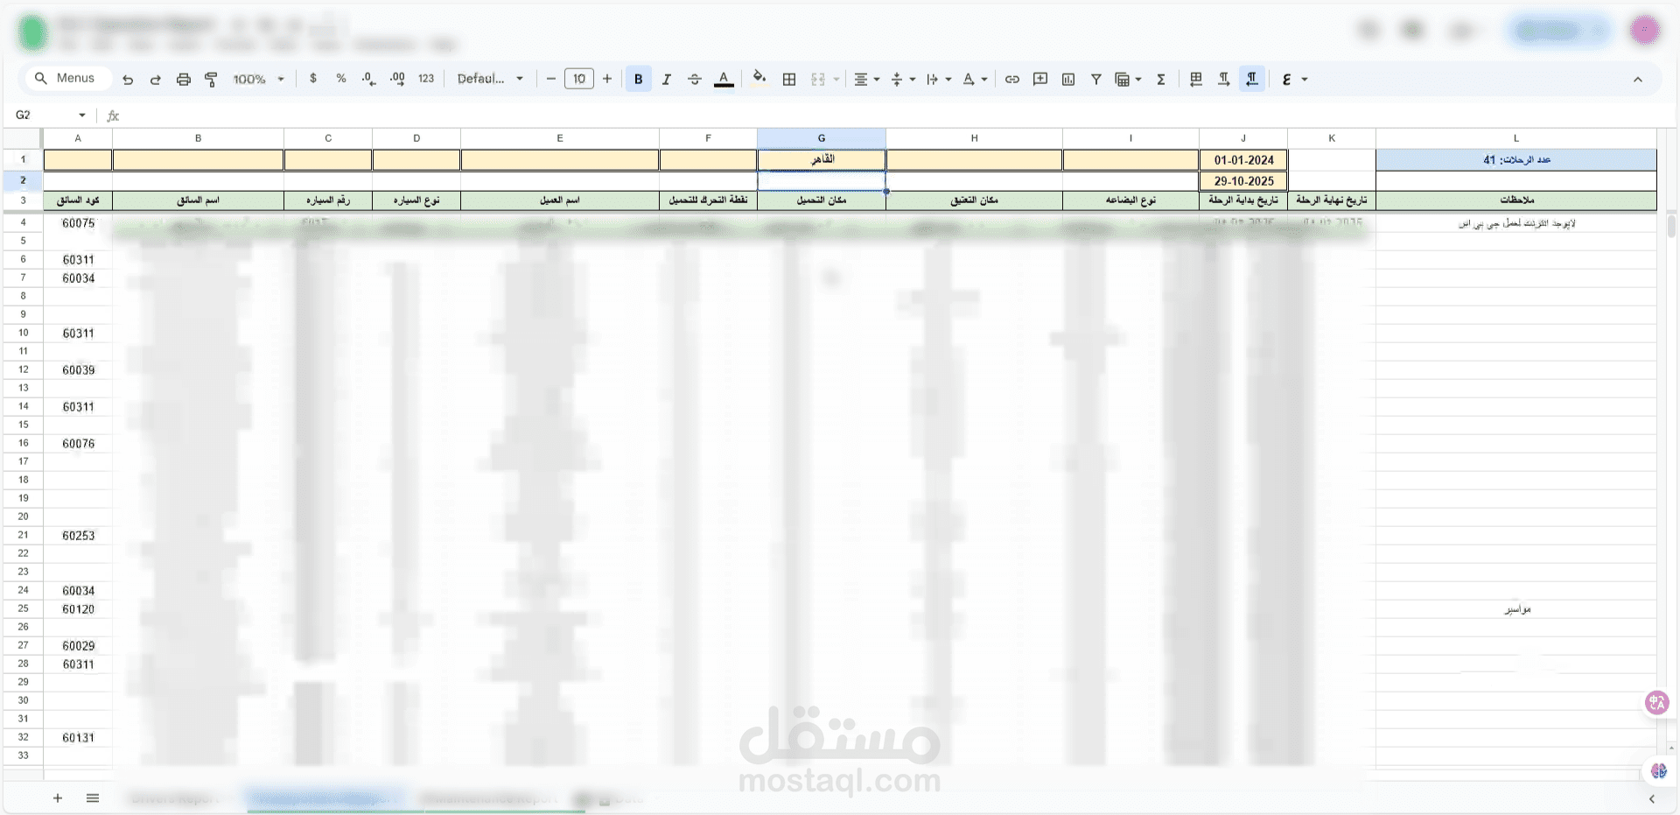
Task: Insert chart using the chart icon
Action: (1068, 80)
